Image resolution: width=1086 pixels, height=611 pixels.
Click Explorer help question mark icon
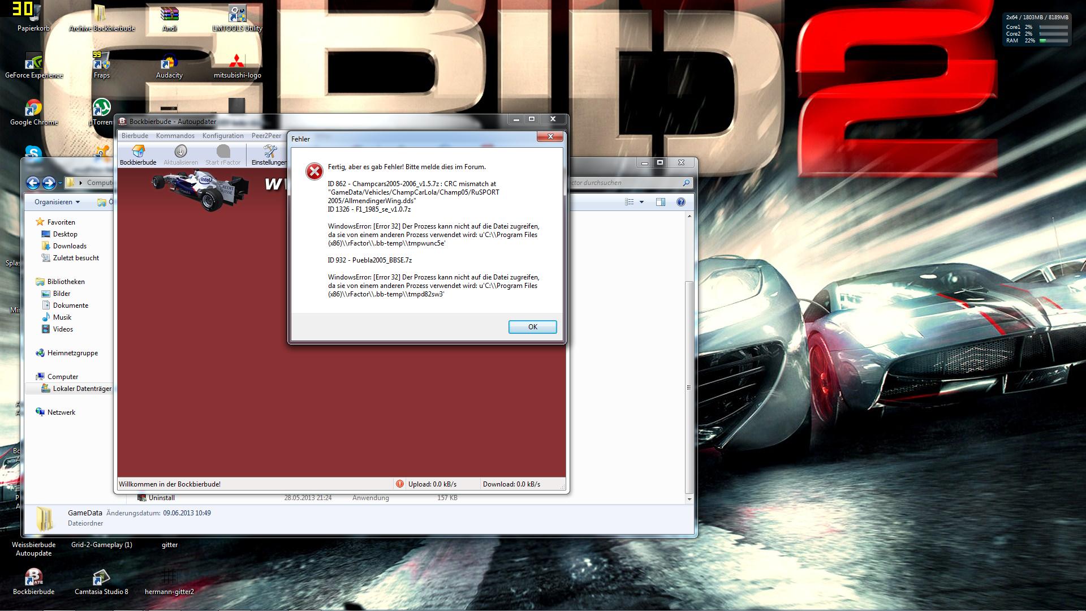[681, 202]
